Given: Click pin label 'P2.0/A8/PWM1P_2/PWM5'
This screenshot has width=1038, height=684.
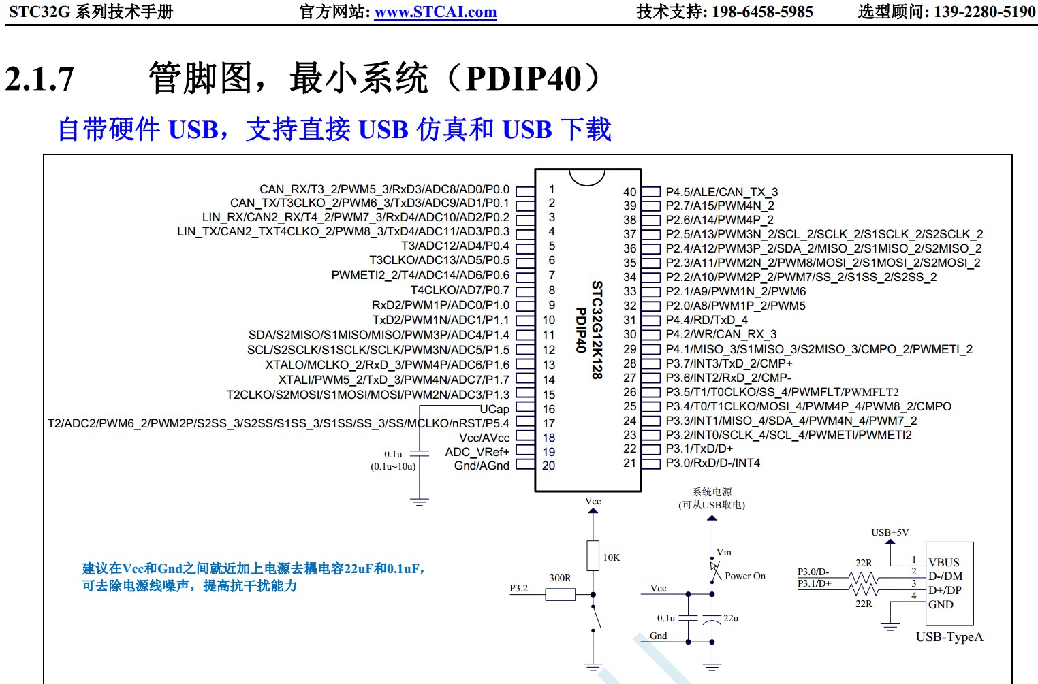Looking at the screenshot, I should pos(736,306).
